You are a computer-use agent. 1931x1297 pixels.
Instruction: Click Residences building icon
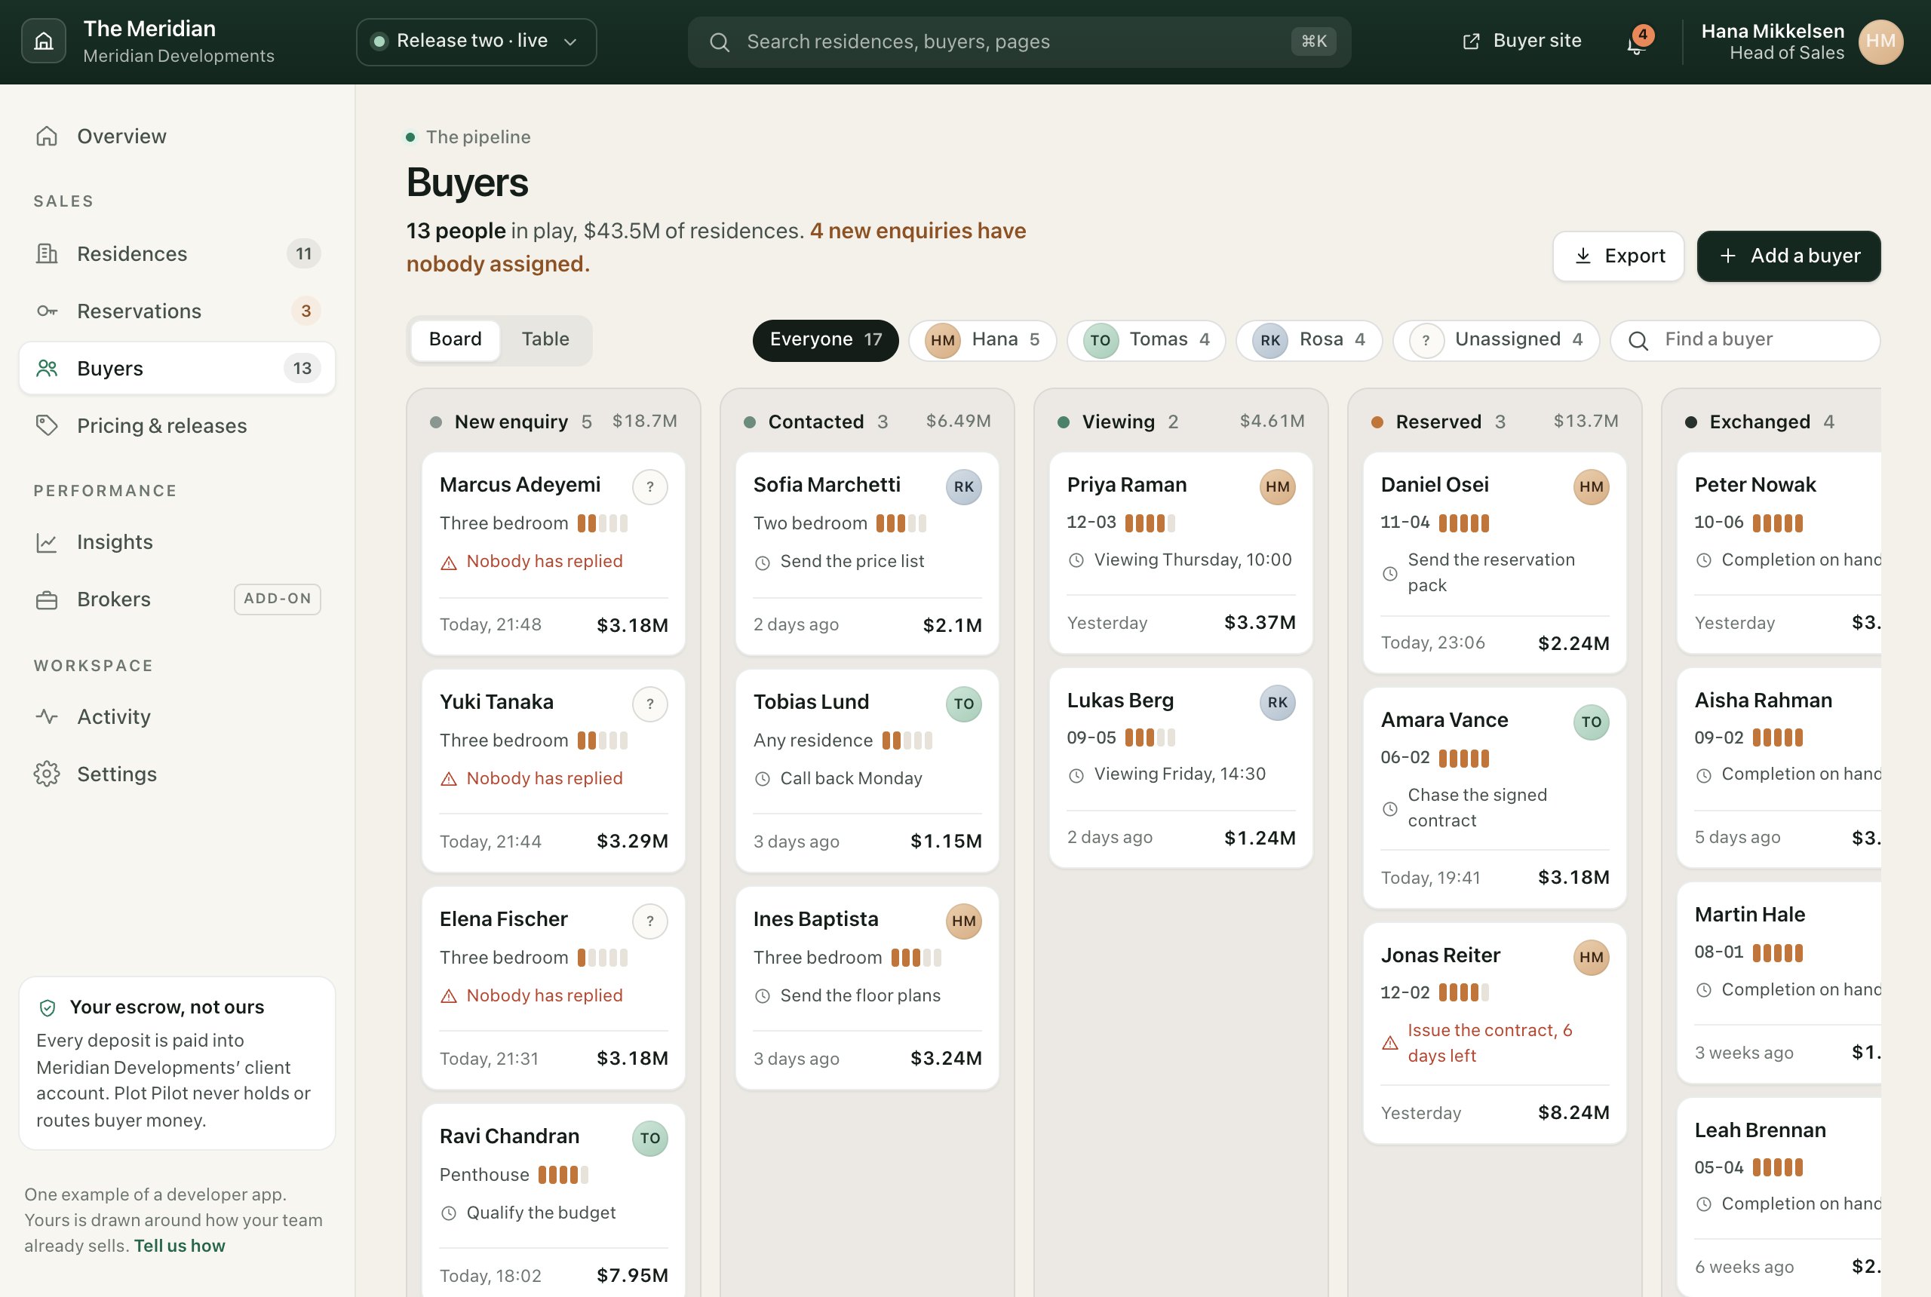tap(48, 253)
